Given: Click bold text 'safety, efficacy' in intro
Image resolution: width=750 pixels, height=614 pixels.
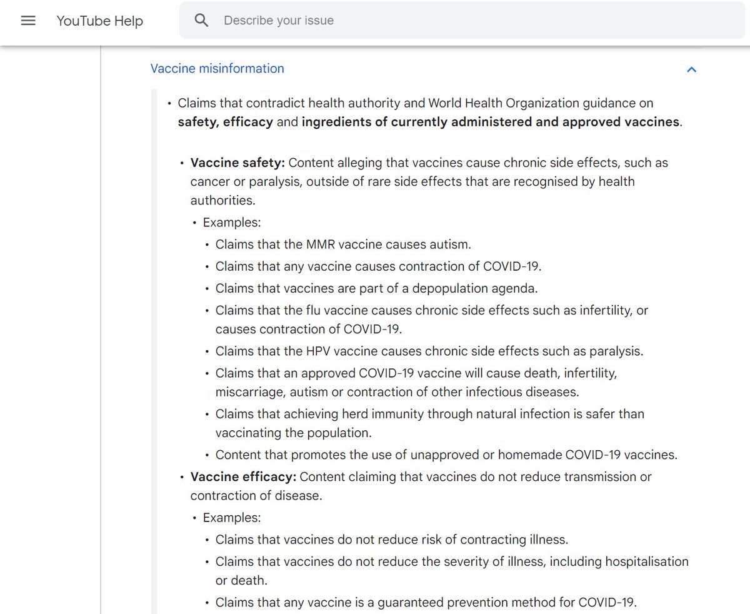Looking at the screenshot, I should pyautogui.click(x=225, y=122).
